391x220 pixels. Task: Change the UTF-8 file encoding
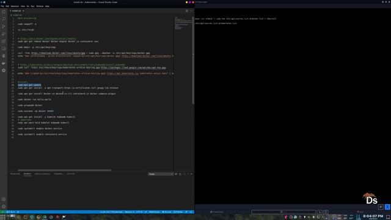pyautogui.click(x=139, y=212)
